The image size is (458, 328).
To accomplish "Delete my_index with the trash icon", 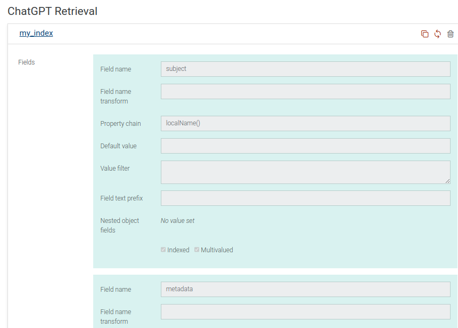I will pyautogui.click(x=451, y=34).
